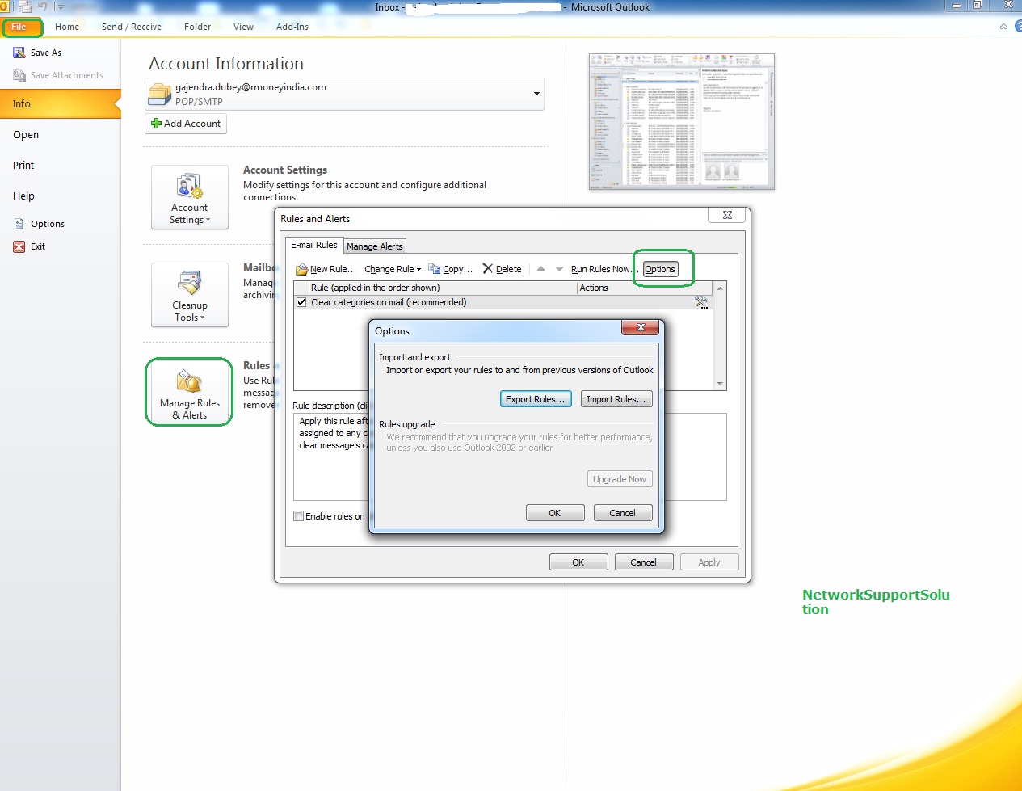
Task: Select the Clear categories on mail rule
Action: [x=503, y=302]
